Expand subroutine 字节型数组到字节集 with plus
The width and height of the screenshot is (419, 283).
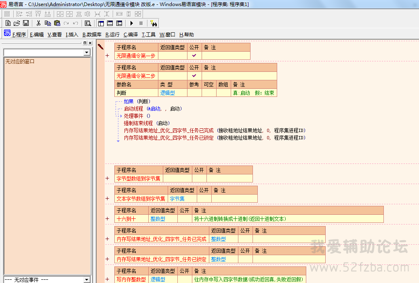click(107, 178)
